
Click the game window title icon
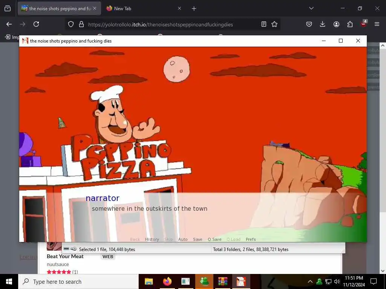coord(25,41)
